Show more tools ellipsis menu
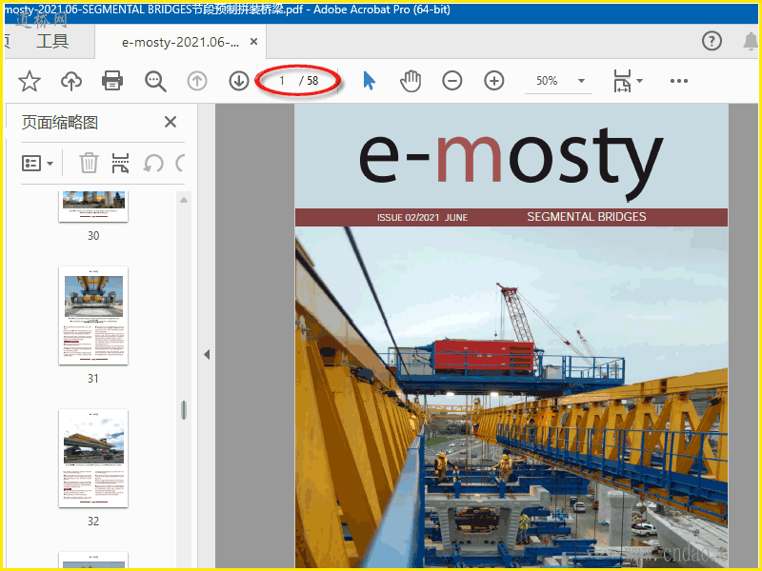Screen dimensions: 762x571 (678, 81)
